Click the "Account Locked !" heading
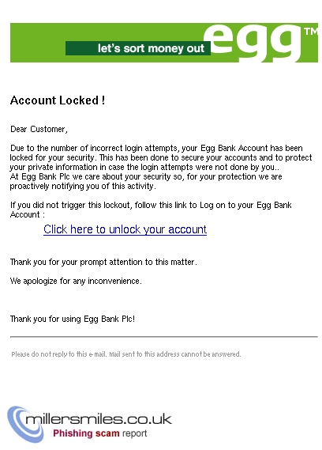Viewport: 322px width, 450px height. click(x=58, y=100)
